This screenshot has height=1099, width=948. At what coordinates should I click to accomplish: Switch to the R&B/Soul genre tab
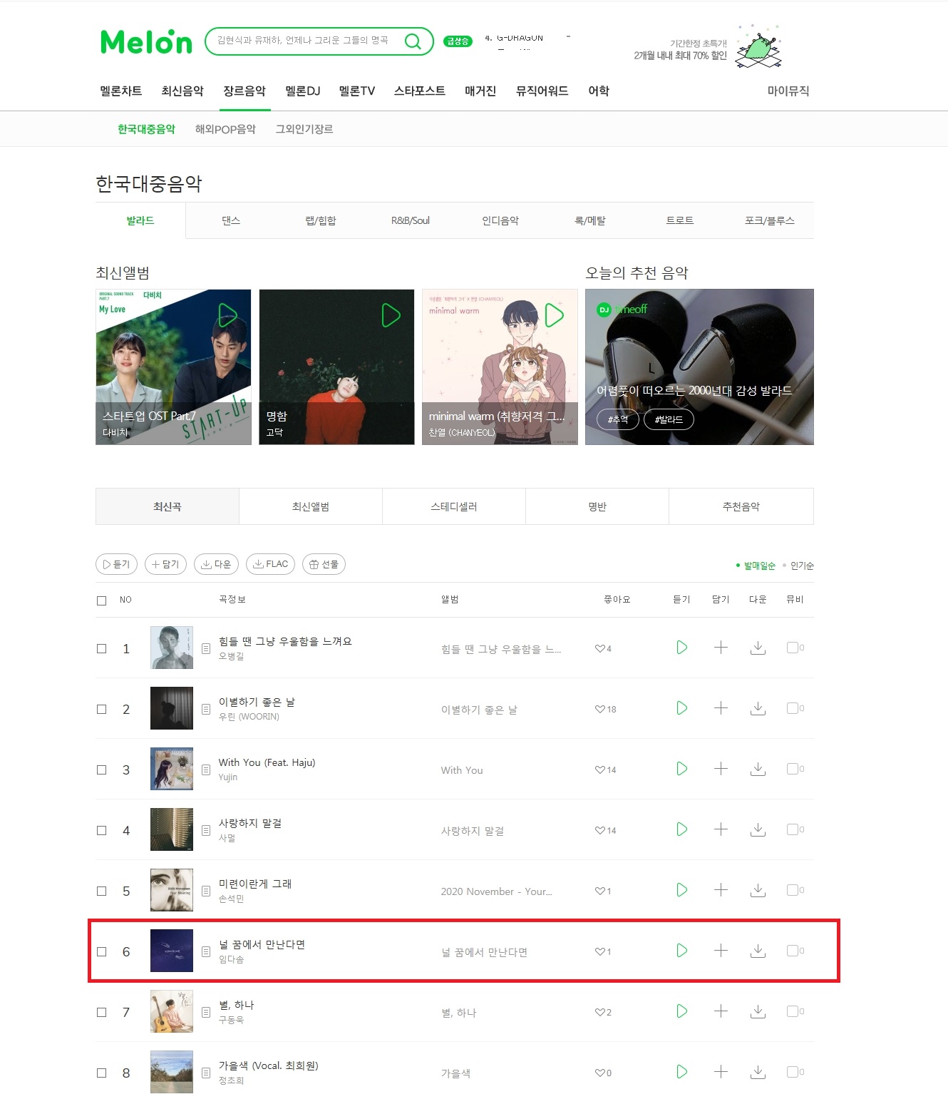point(411,220)
